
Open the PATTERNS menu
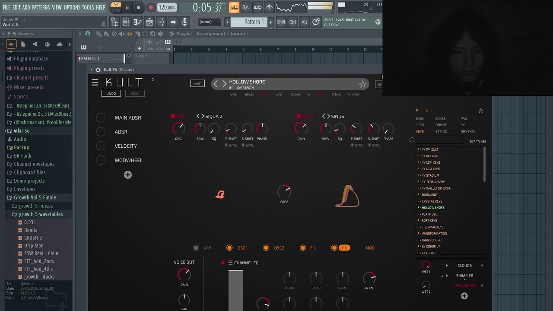41,7
